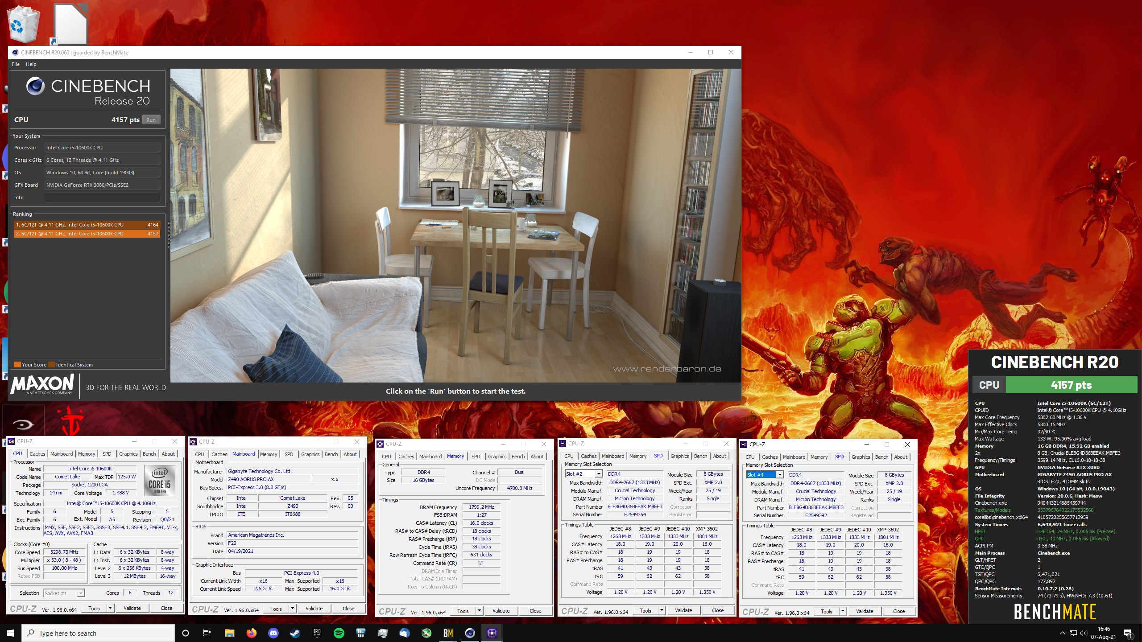Viewport: 1142px width, 642px height.
Task: Click the DRAM Frequency value 1799.2 MHz
Action: [x=481, y=507]
